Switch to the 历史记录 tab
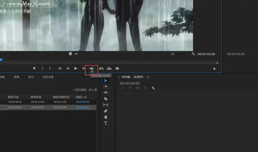 click(x=48, y=77)
